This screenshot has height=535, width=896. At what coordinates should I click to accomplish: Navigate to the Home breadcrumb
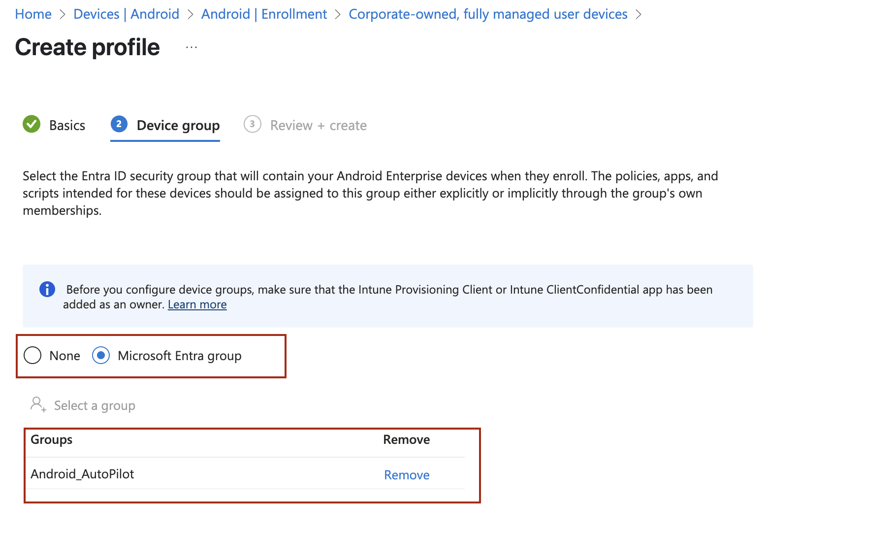(33, 14)
